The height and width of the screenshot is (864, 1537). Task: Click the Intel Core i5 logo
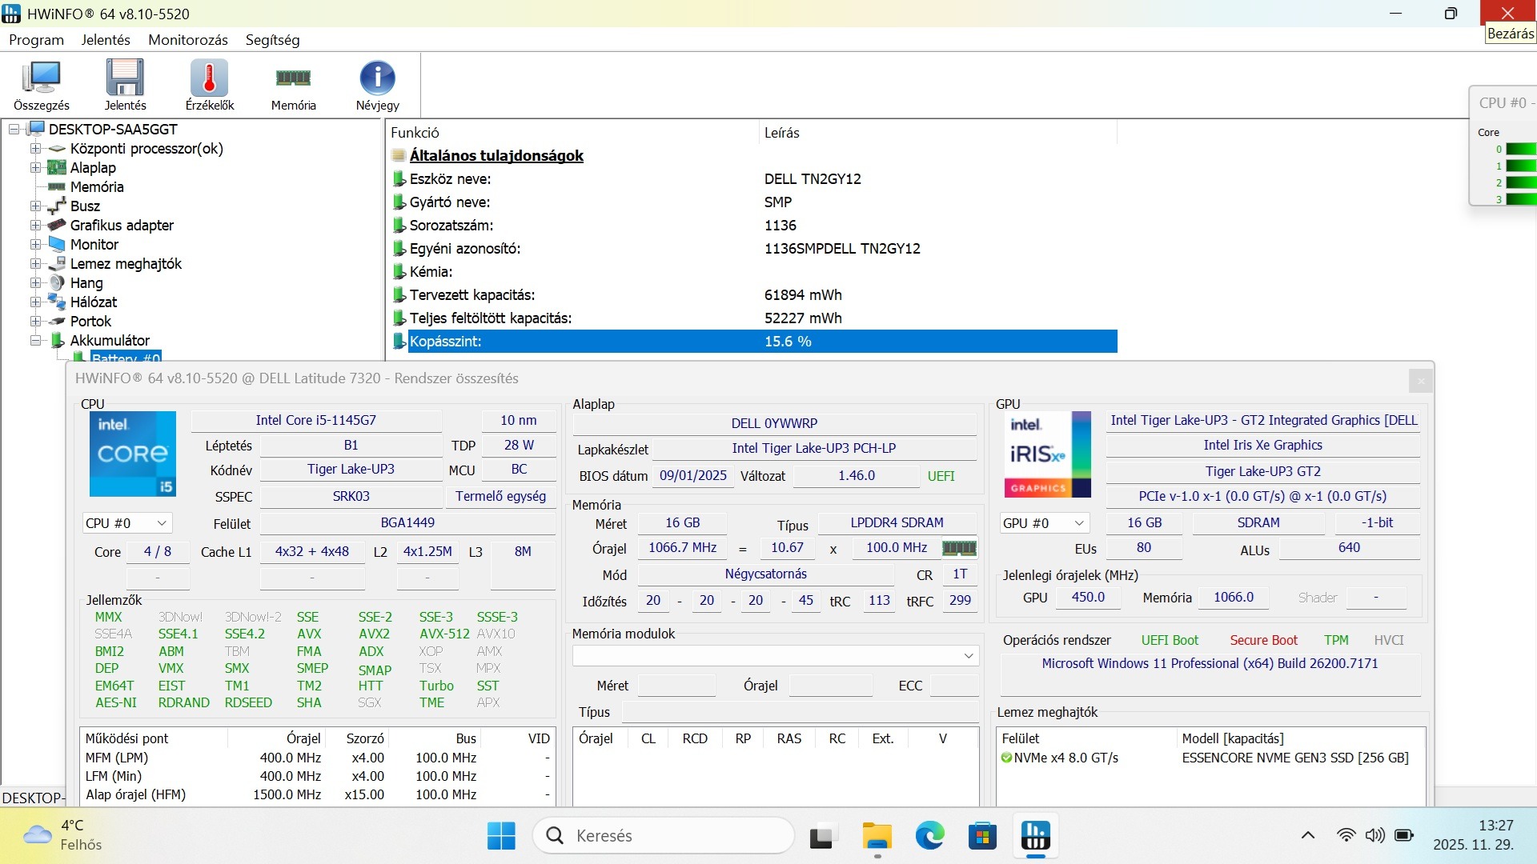point(133,454)
